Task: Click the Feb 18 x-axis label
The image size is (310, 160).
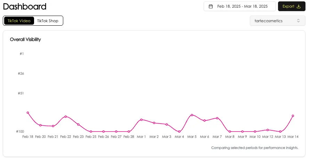Action: [x=28, y=137]
